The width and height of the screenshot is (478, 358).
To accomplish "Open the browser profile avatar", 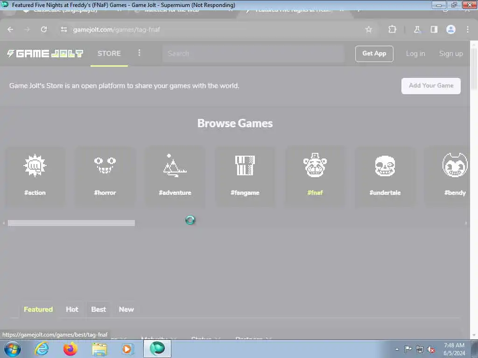I will (x=451, y=29).
